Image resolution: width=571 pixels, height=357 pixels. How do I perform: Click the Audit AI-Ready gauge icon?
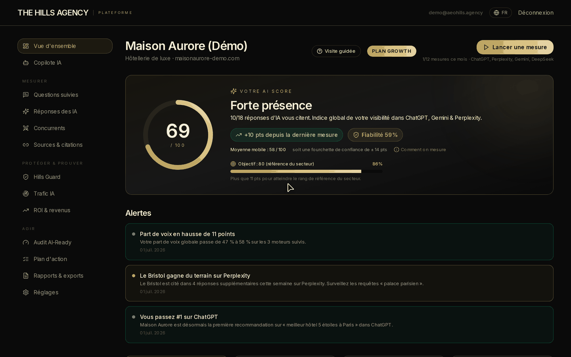26,242
